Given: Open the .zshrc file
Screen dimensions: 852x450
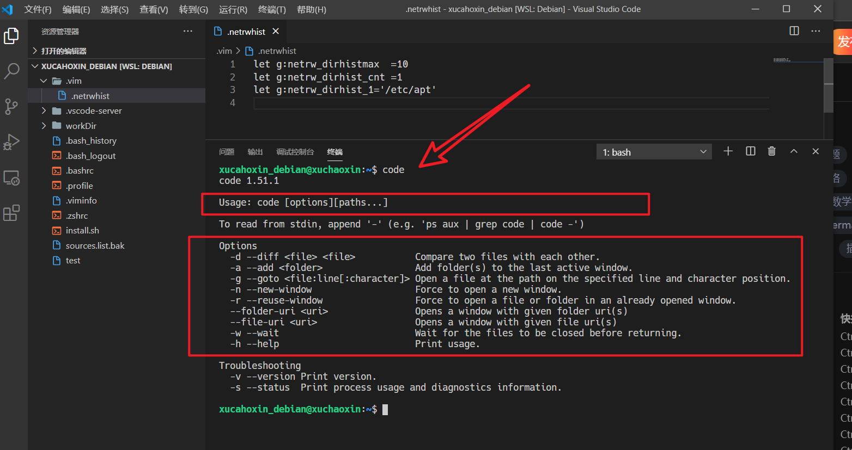Looking at the screenshot, I should click(117, 216).
